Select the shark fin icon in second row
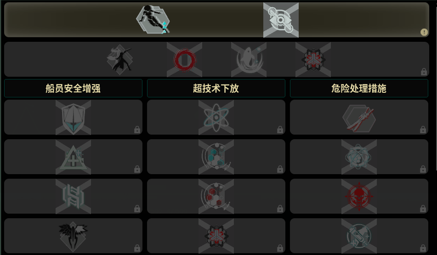Viewport: 437px width, 255px height. coord(249,60)
